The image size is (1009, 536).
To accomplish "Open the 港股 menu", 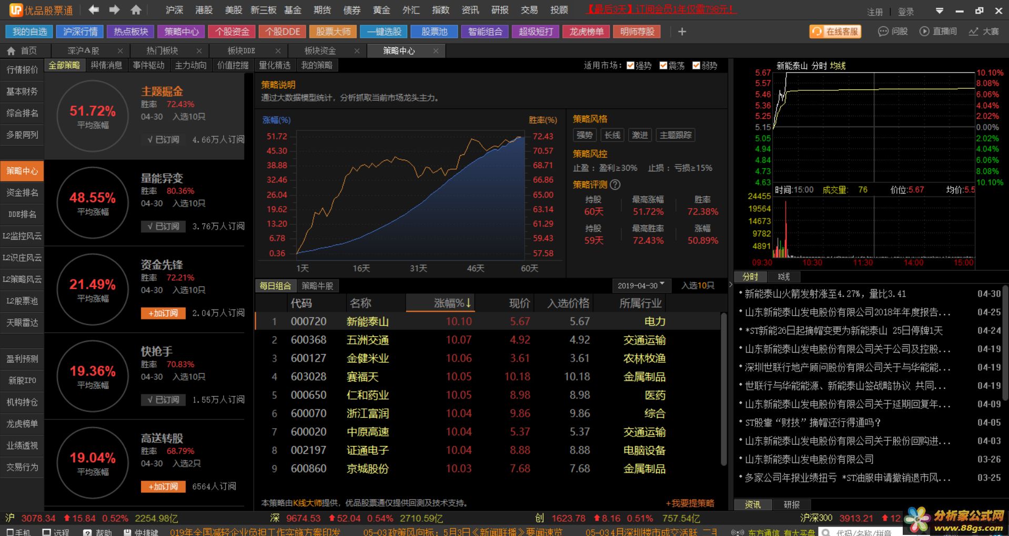I will 204,10.
